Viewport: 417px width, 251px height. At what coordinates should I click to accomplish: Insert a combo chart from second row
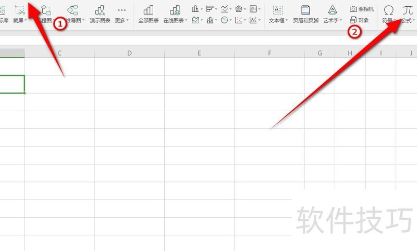pos(210,20)
